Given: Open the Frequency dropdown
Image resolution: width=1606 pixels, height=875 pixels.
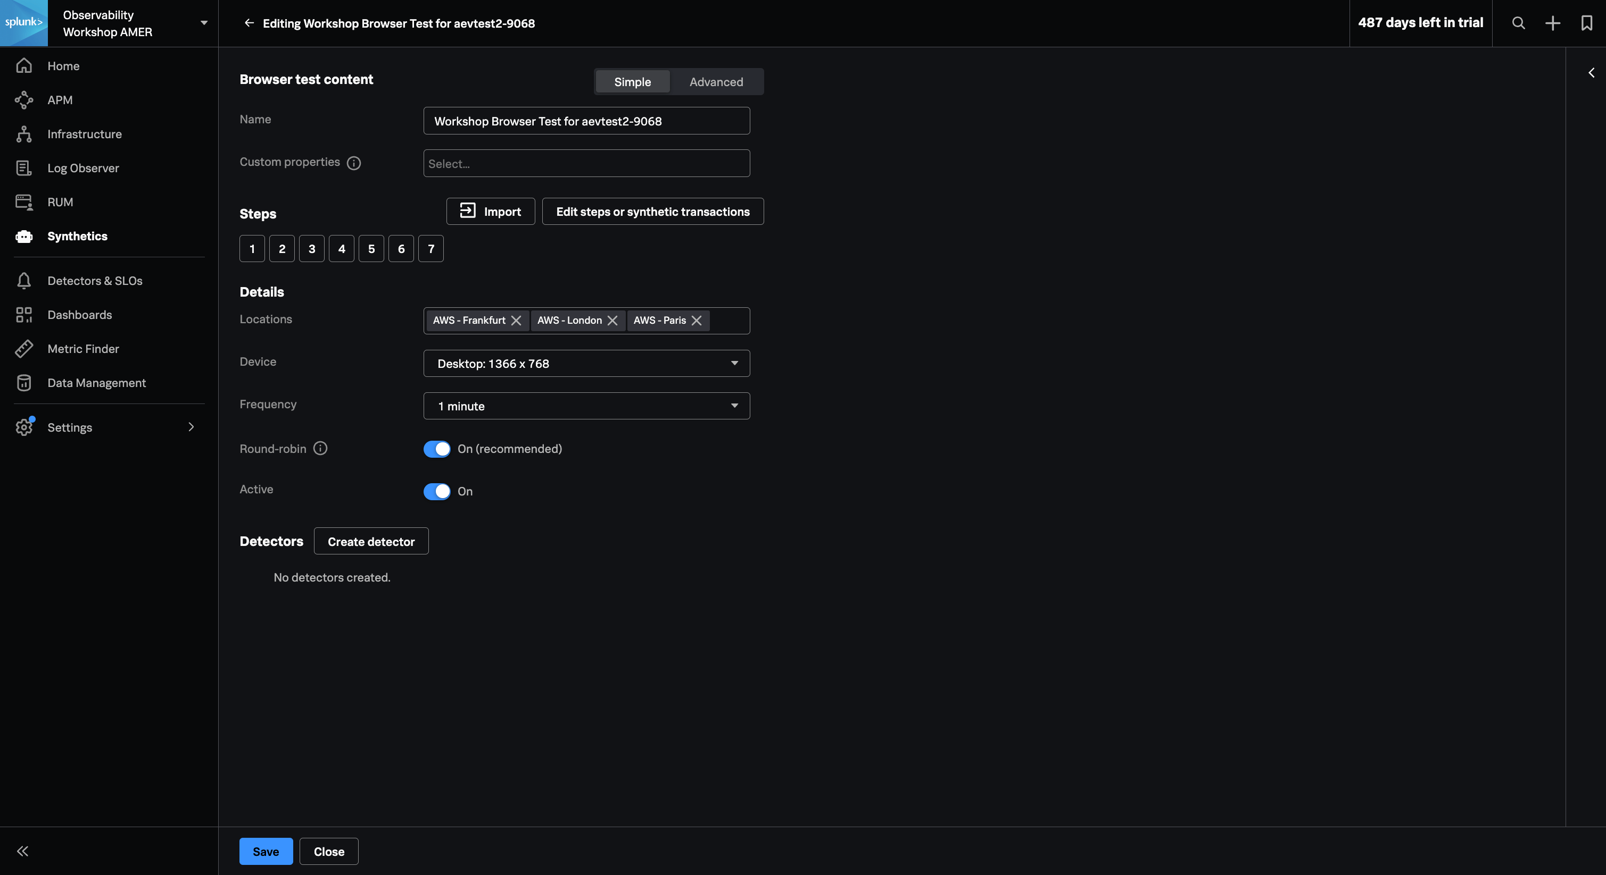Looking at the screenshot, I should point(586,406).
